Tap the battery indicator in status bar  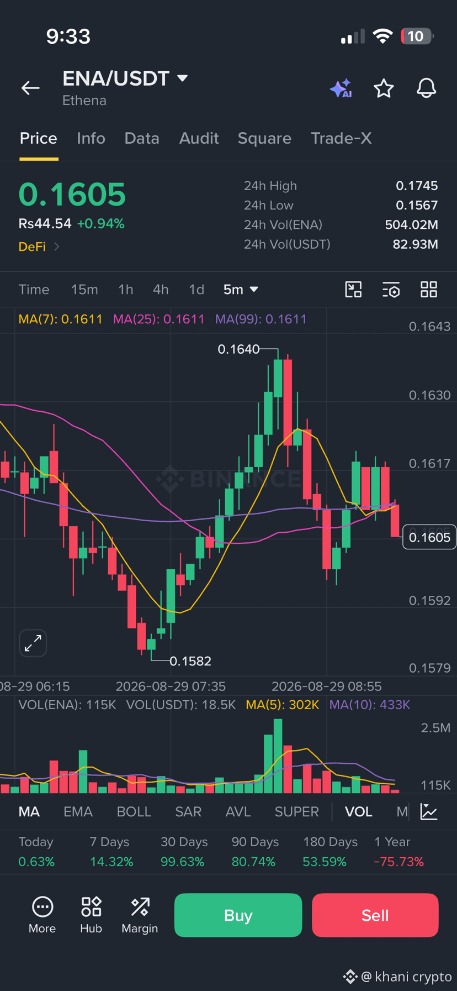click(x=417, y=36)
